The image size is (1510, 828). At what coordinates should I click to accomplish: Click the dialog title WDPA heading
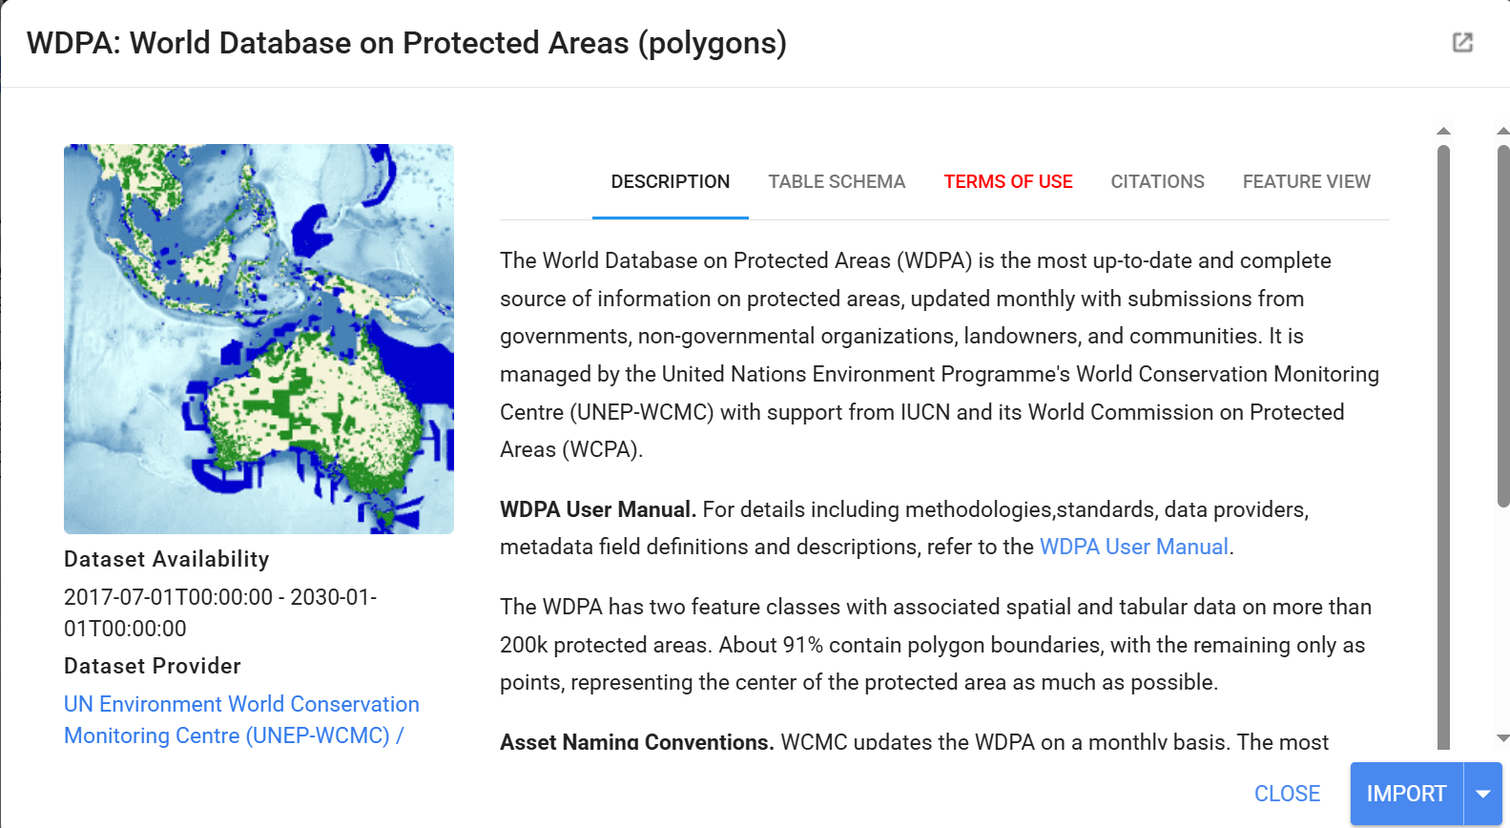(x=406, y=43)
